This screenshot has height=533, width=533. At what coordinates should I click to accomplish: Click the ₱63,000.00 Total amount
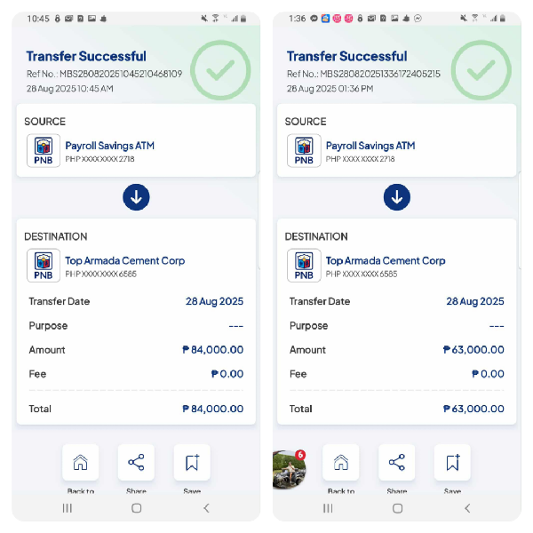point(473,409)
